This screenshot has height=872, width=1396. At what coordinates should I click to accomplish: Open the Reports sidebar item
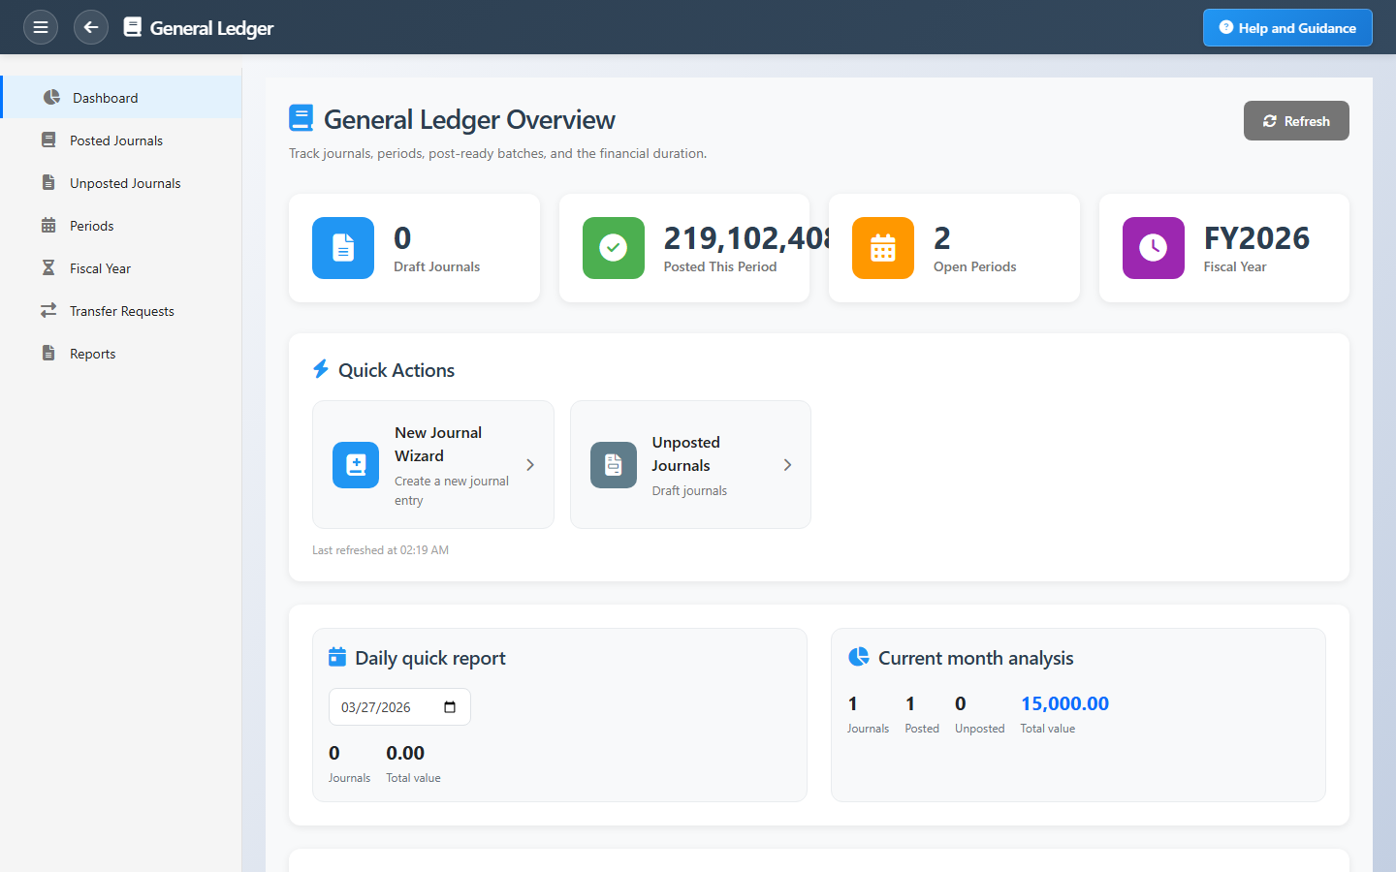[x=93, y=354]
